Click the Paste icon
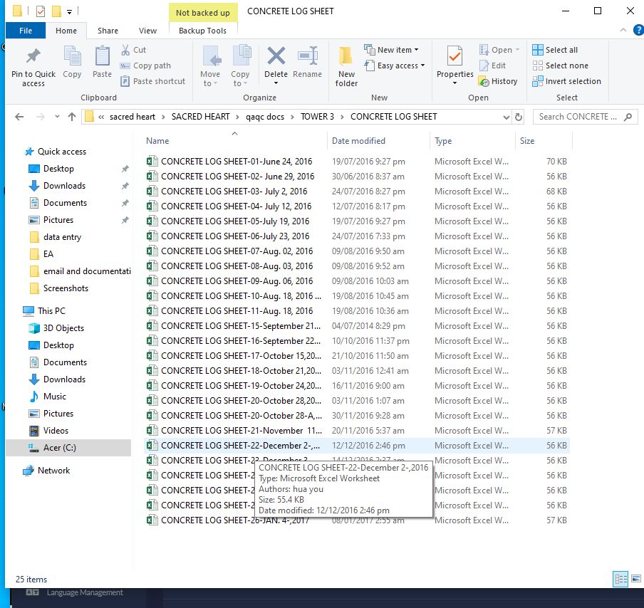 click(102, 56)
